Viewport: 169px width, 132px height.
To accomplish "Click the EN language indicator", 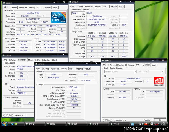I will click(132, 124).
